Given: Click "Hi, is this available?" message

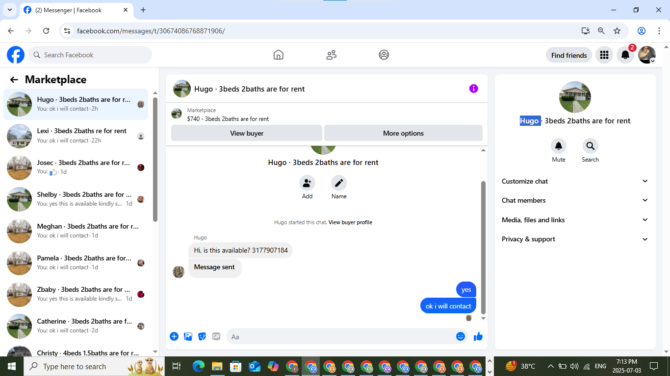Looking at the screenshot, I should tap(241, 250).
